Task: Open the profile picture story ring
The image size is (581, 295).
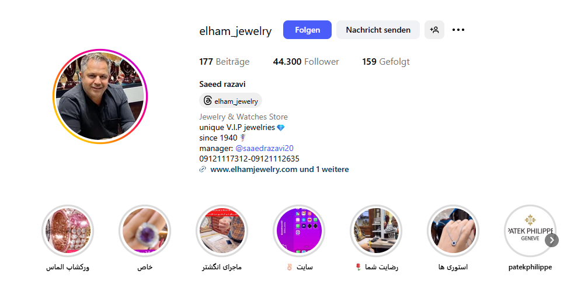Action: pyautogui.click(x=100, y=97)
